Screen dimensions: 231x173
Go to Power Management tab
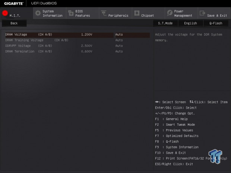[x=181, y=13]
